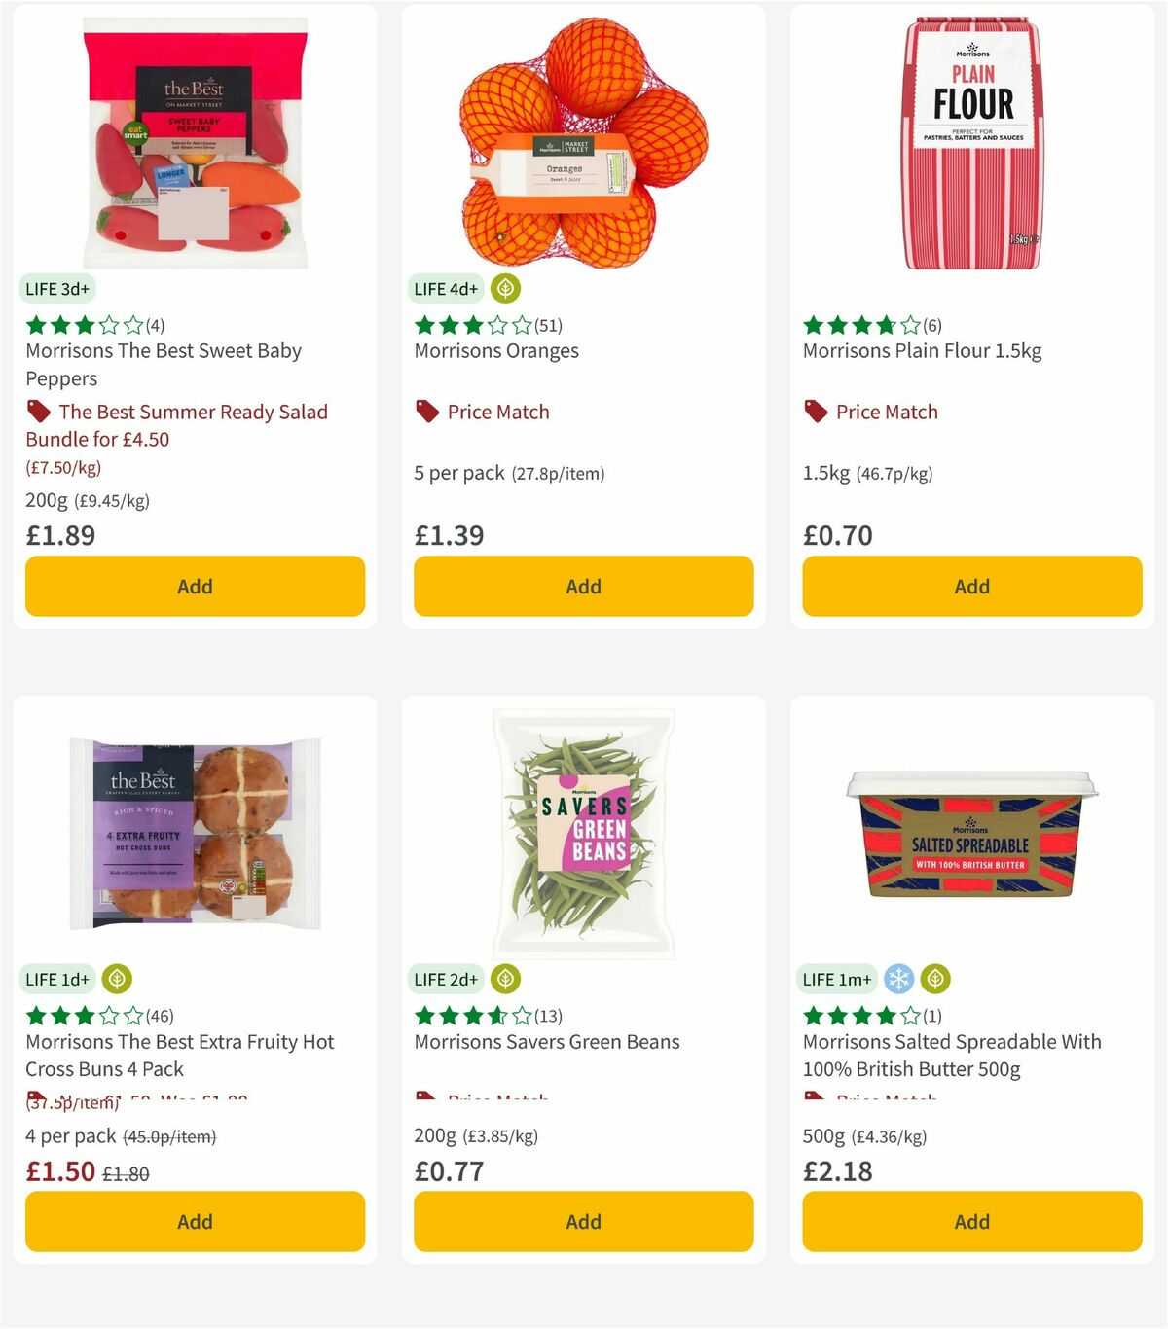Click the leaf icon next to Hot Cross Buns badge
1168x1329 pixels.
(117, 979)
